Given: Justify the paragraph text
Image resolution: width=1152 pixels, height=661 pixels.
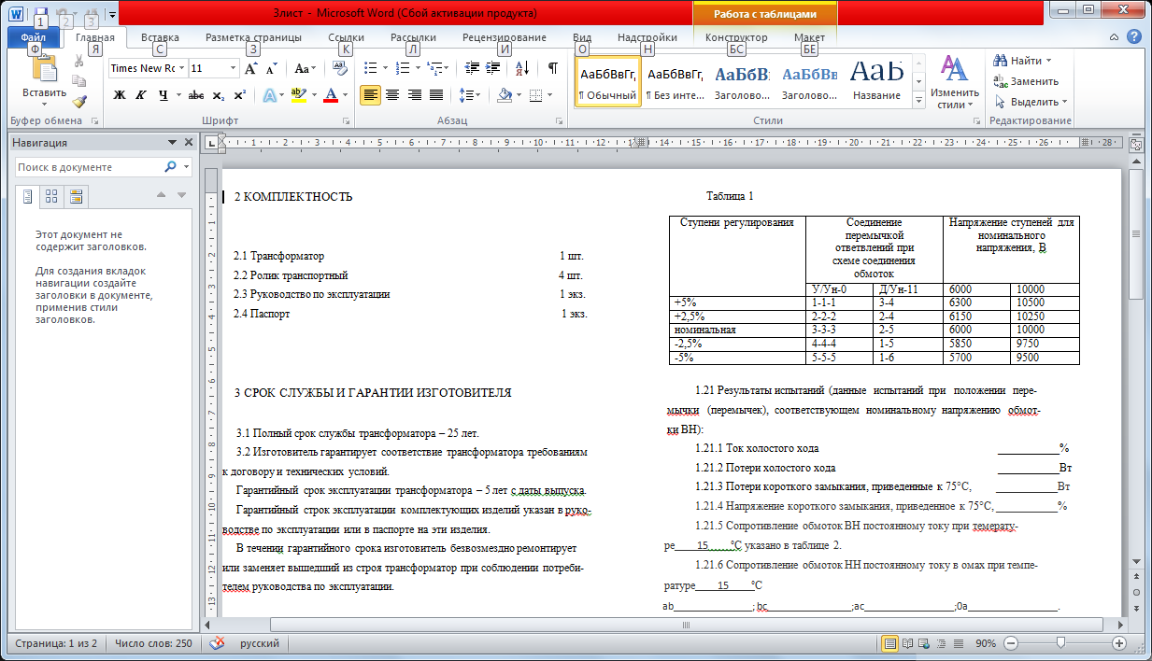Looking at the screenshot, I should (437, 94).
